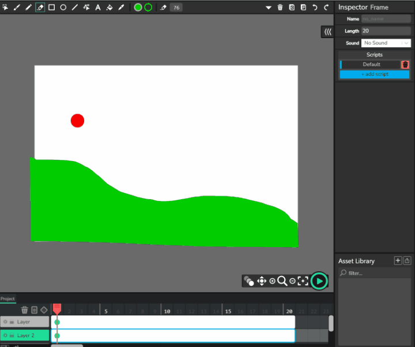Click frame number 10 on timeline ruler
This screenshot has width=415, height=347.
click(x=167, y=311)
